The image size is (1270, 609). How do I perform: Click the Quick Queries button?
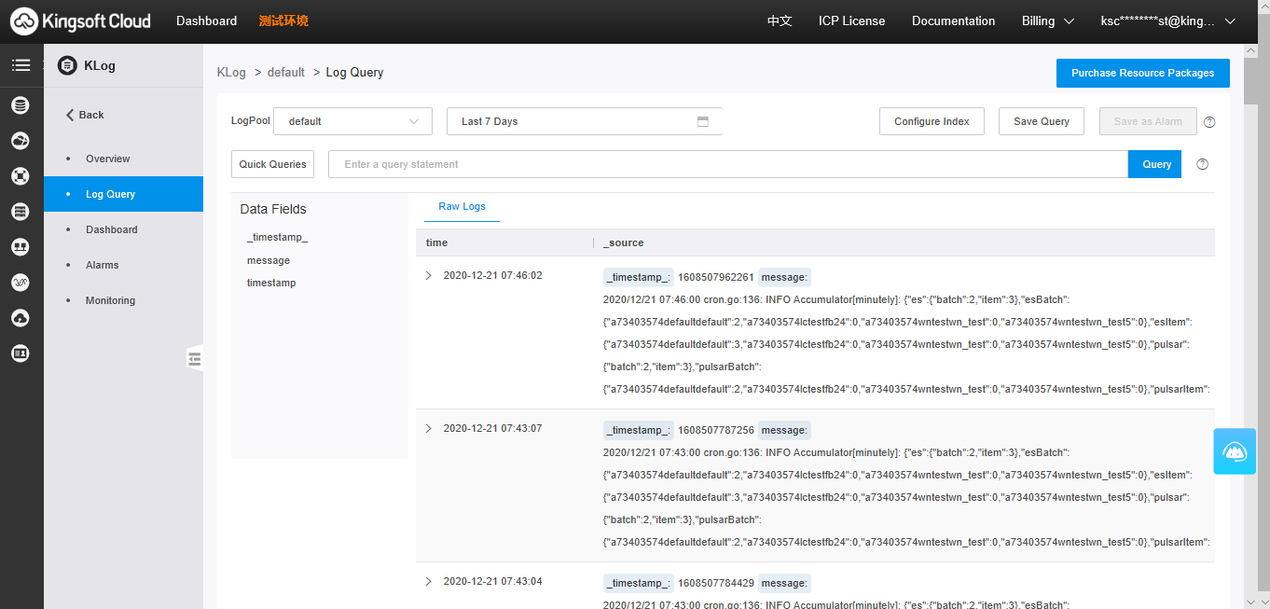click(x=272, y=164)
